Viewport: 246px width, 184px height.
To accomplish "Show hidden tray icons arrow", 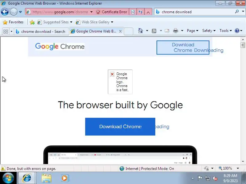I will click(x=193, y=178).
